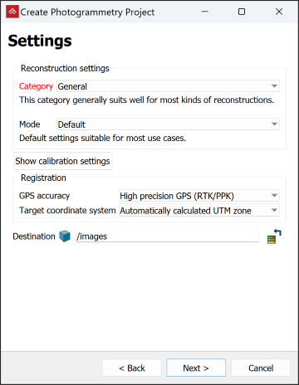
Task: Open the GPS accuracy dropdown
Action: tap(199, 196)
